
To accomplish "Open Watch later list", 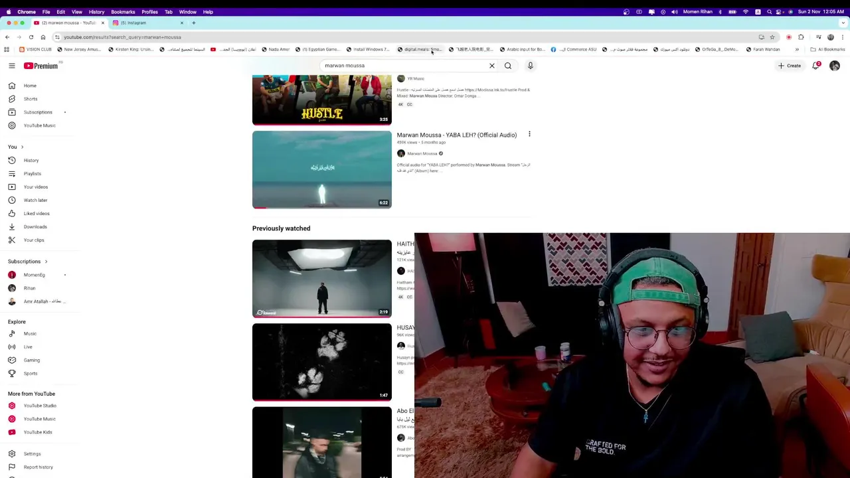I will [x=35, y=200].
